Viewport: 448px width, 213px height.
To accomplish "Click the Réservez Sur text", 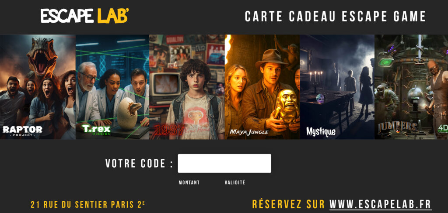I will [289, 204].
